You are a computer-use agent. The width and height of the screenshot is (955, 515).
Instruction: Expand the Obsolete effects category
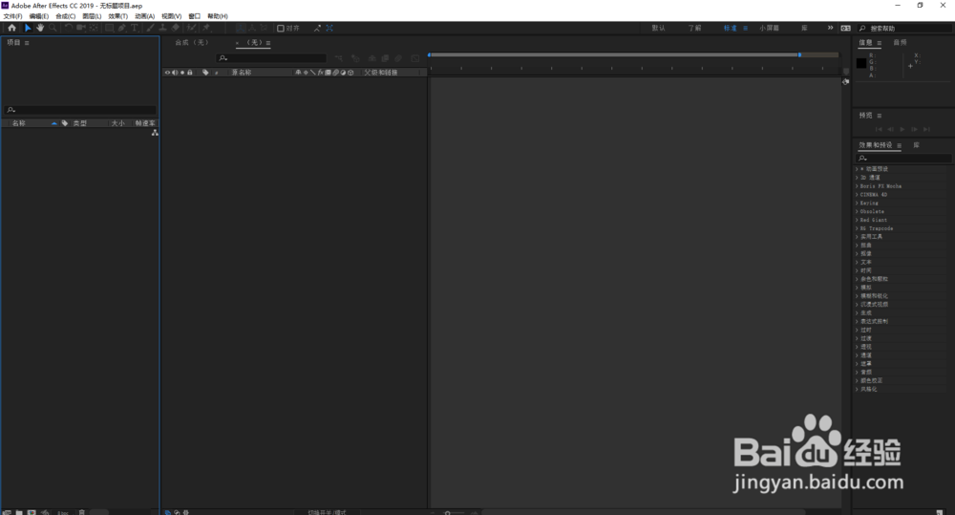[x=857, y=211]
